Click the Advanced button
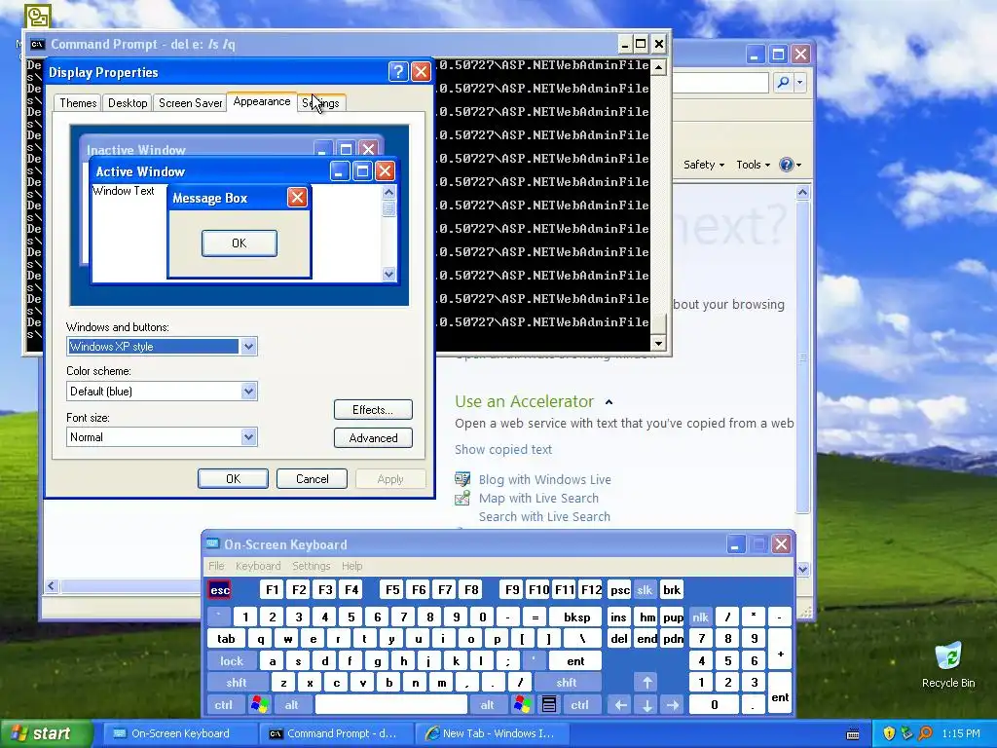Screen dimensions: 997x748 [x=373, y=438]
